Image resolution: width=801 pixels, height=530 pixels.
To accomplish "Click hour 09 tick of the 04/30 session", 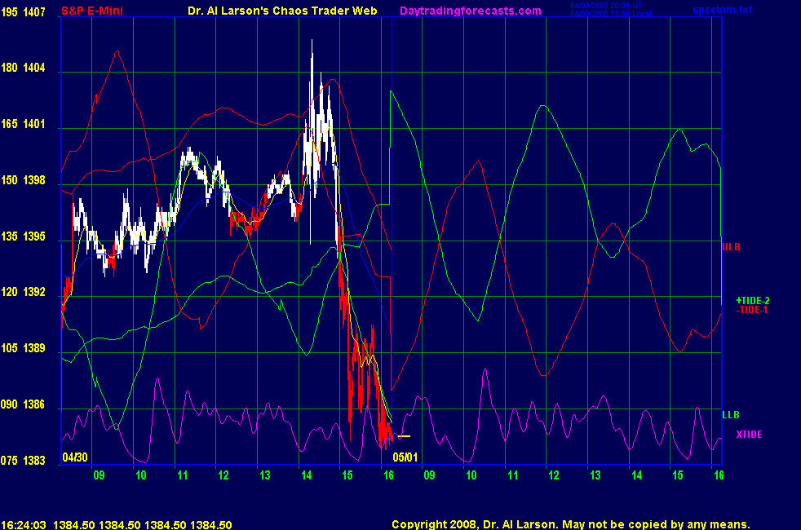I will coord(99,475).
